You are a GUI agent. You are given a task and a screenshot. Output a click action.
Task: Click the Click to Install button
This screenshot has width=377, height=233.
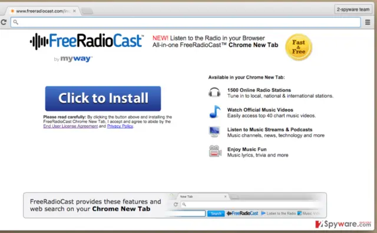[x=103, y=98]
